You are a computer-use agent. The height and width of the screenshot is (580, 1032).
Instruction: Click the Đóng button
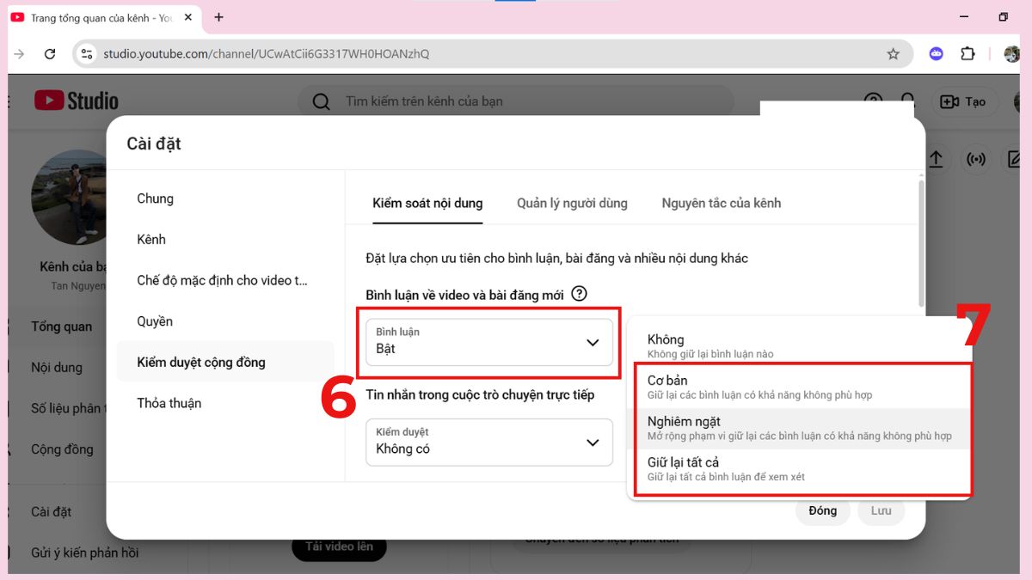click(x=822, y=510)
